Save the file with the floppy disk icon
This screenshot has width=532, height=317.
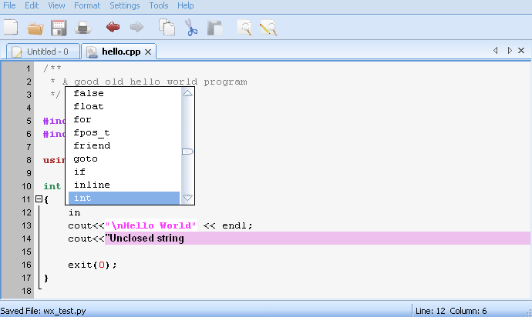point(59,28)
